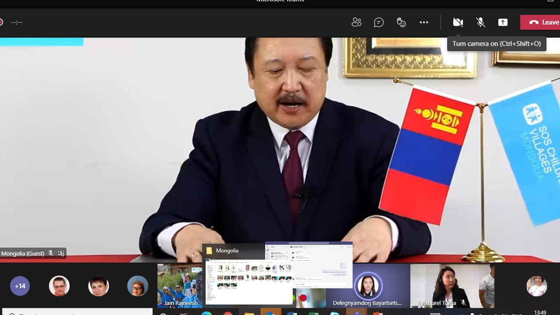Click the far-right participant avatar
Image resolution: width=560 pixels, height=315 pixels.
(536, 286)
